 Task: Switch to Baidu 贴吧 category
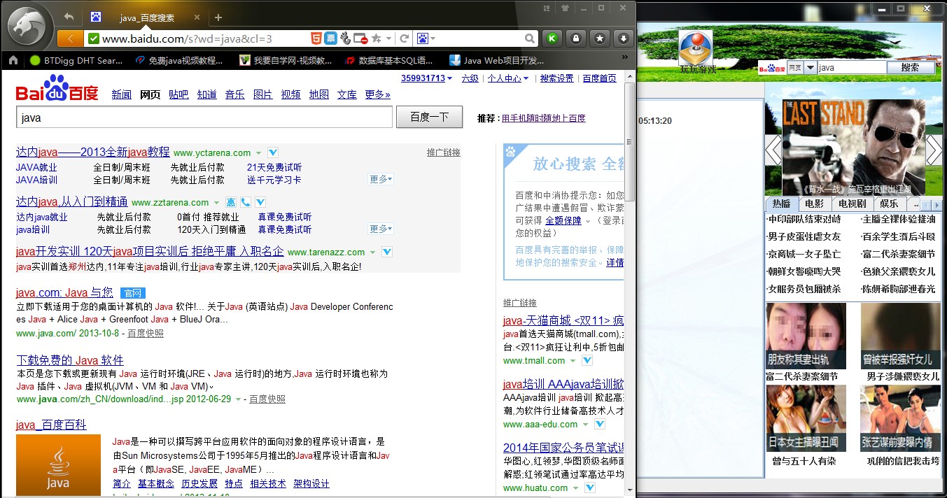coord(178,94)
